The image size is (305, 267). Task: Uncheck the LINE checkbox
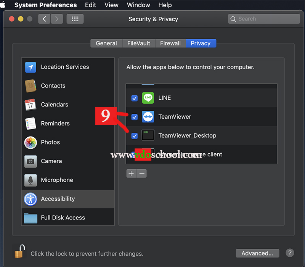point(135,98)
